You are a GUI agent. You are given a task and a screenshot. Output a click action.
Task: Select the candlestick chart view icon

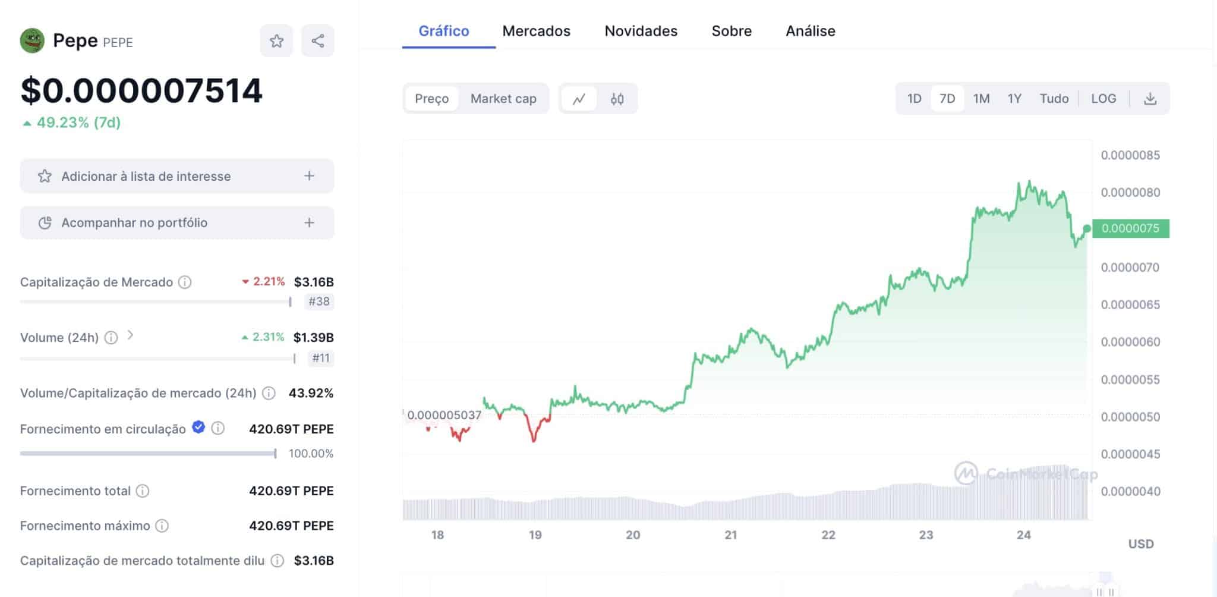click(x=617, y=99)
